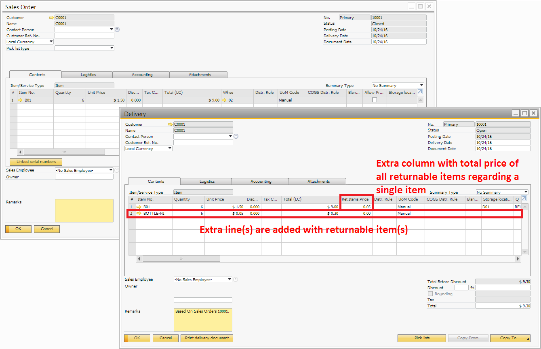Open Contact Person details icon in Sales Order
Screen dimensions: 541x349
tap(117, 30)
